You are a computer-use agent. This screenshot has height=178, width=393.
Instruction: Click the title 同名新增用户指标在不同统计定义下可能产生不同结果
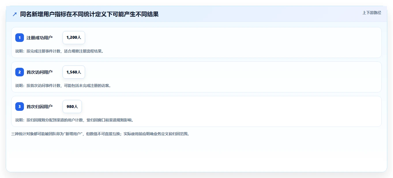89,14
